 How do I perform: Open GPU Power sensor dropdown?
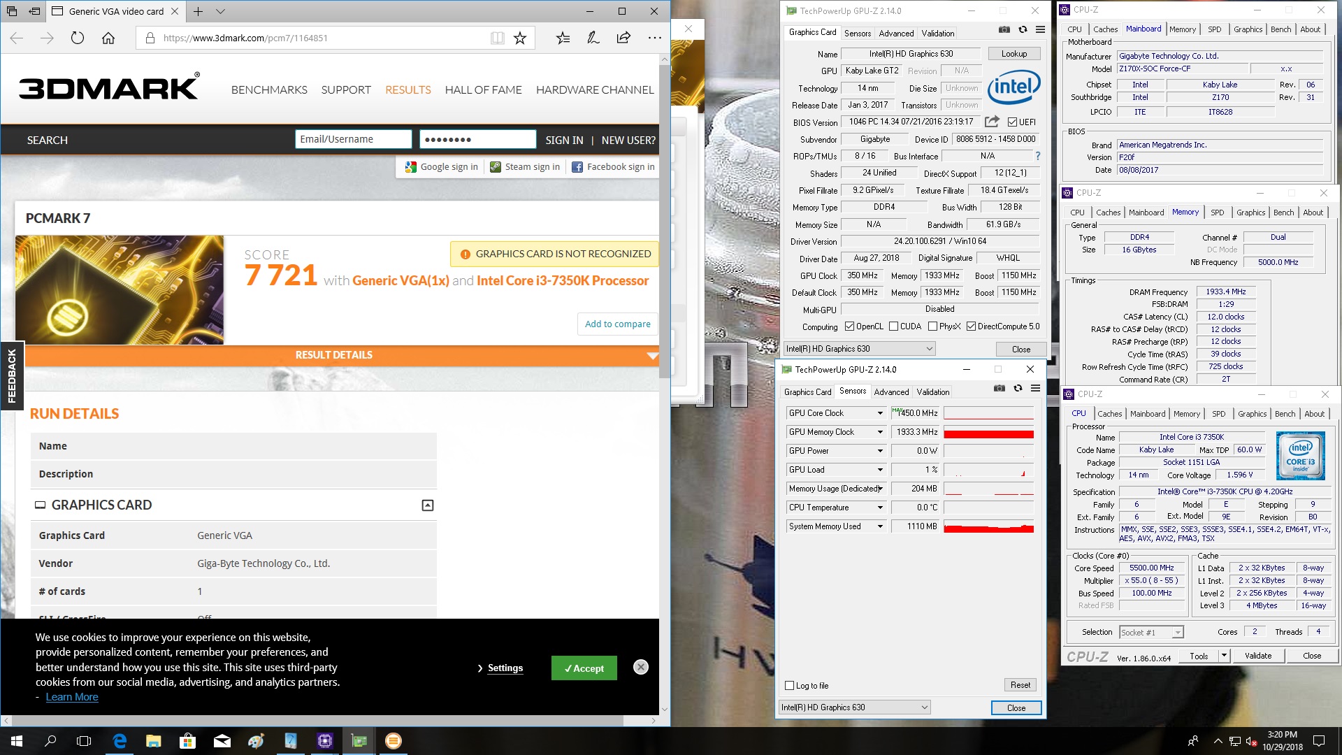pyautogui.click(x=880, y=451)
